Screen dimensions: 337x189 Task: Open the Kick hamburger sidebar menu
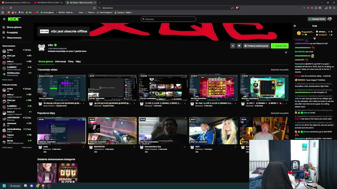click(4, 19)
